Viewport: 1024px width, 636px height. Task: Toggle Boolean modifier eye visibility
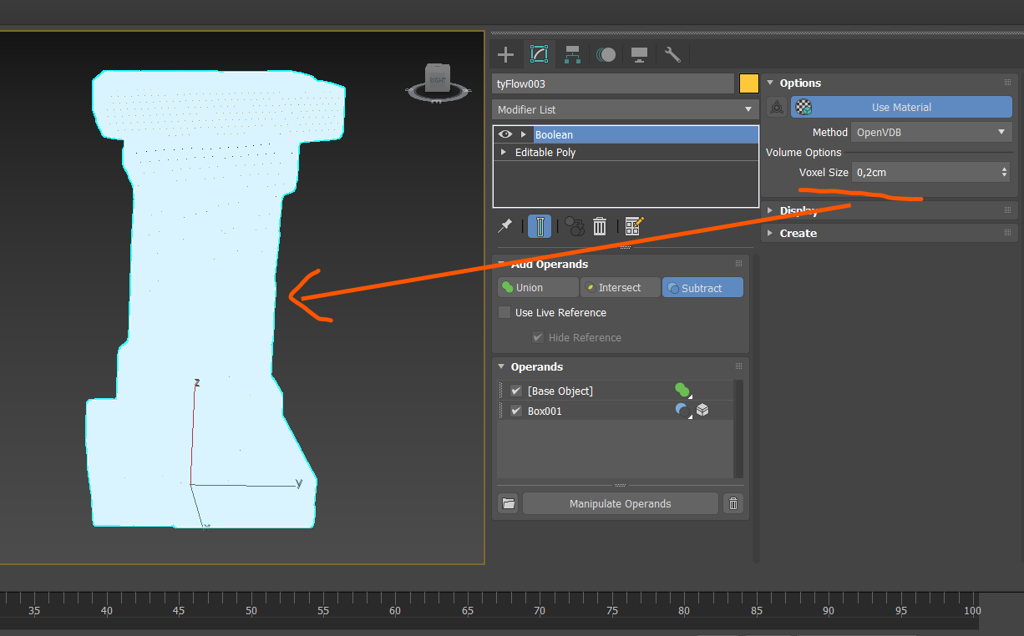coord(504,134)
